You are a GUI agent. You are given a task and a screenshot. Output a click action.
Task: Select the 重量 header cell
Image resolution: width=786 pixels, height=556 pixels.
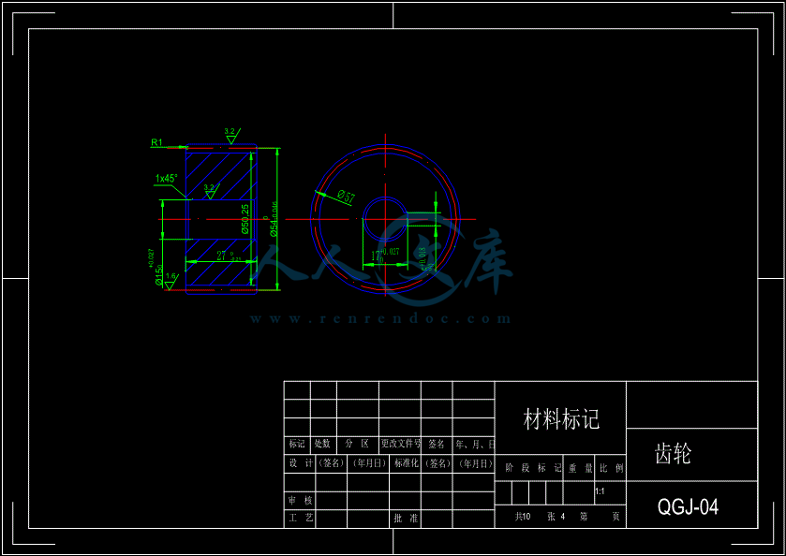pos(581,468)
